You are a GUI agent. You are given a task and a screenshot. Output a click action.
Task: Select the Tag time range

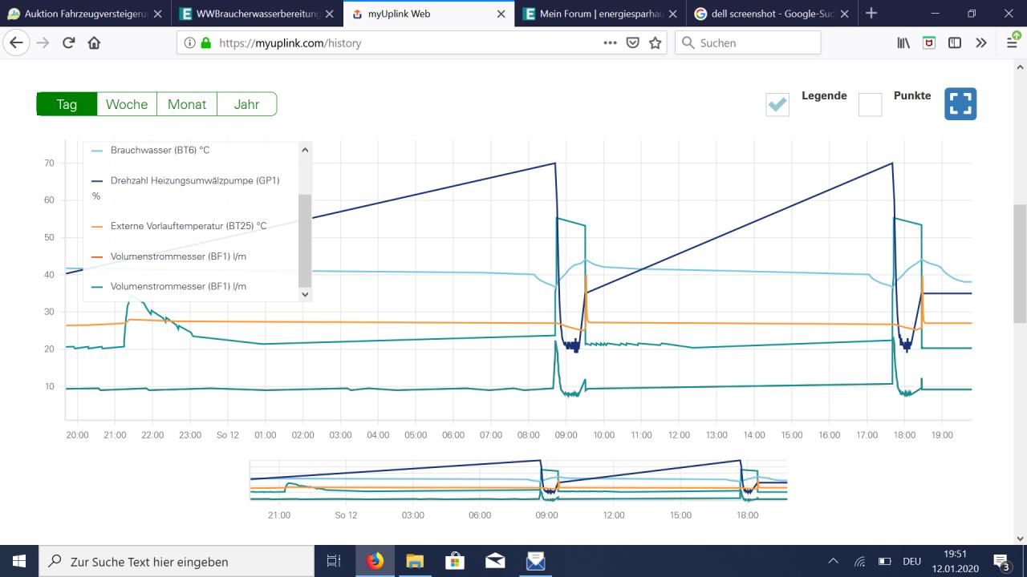(x=67, y=104)
